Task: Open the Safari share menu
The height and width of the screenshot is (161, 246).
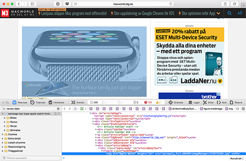Action: pyautogui.click(x=225, y=4)
